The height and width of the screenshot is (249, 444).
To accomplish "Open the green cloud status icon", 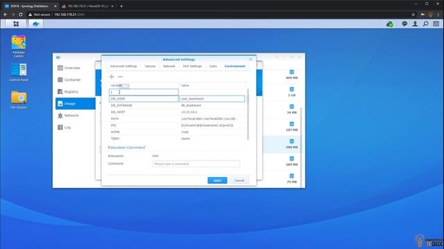I will [390, 24].
